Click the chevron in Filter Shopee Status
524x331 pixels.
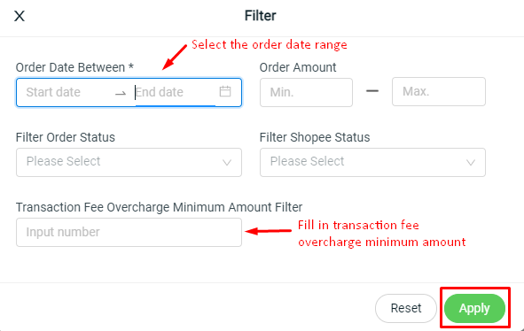[471, 163]
